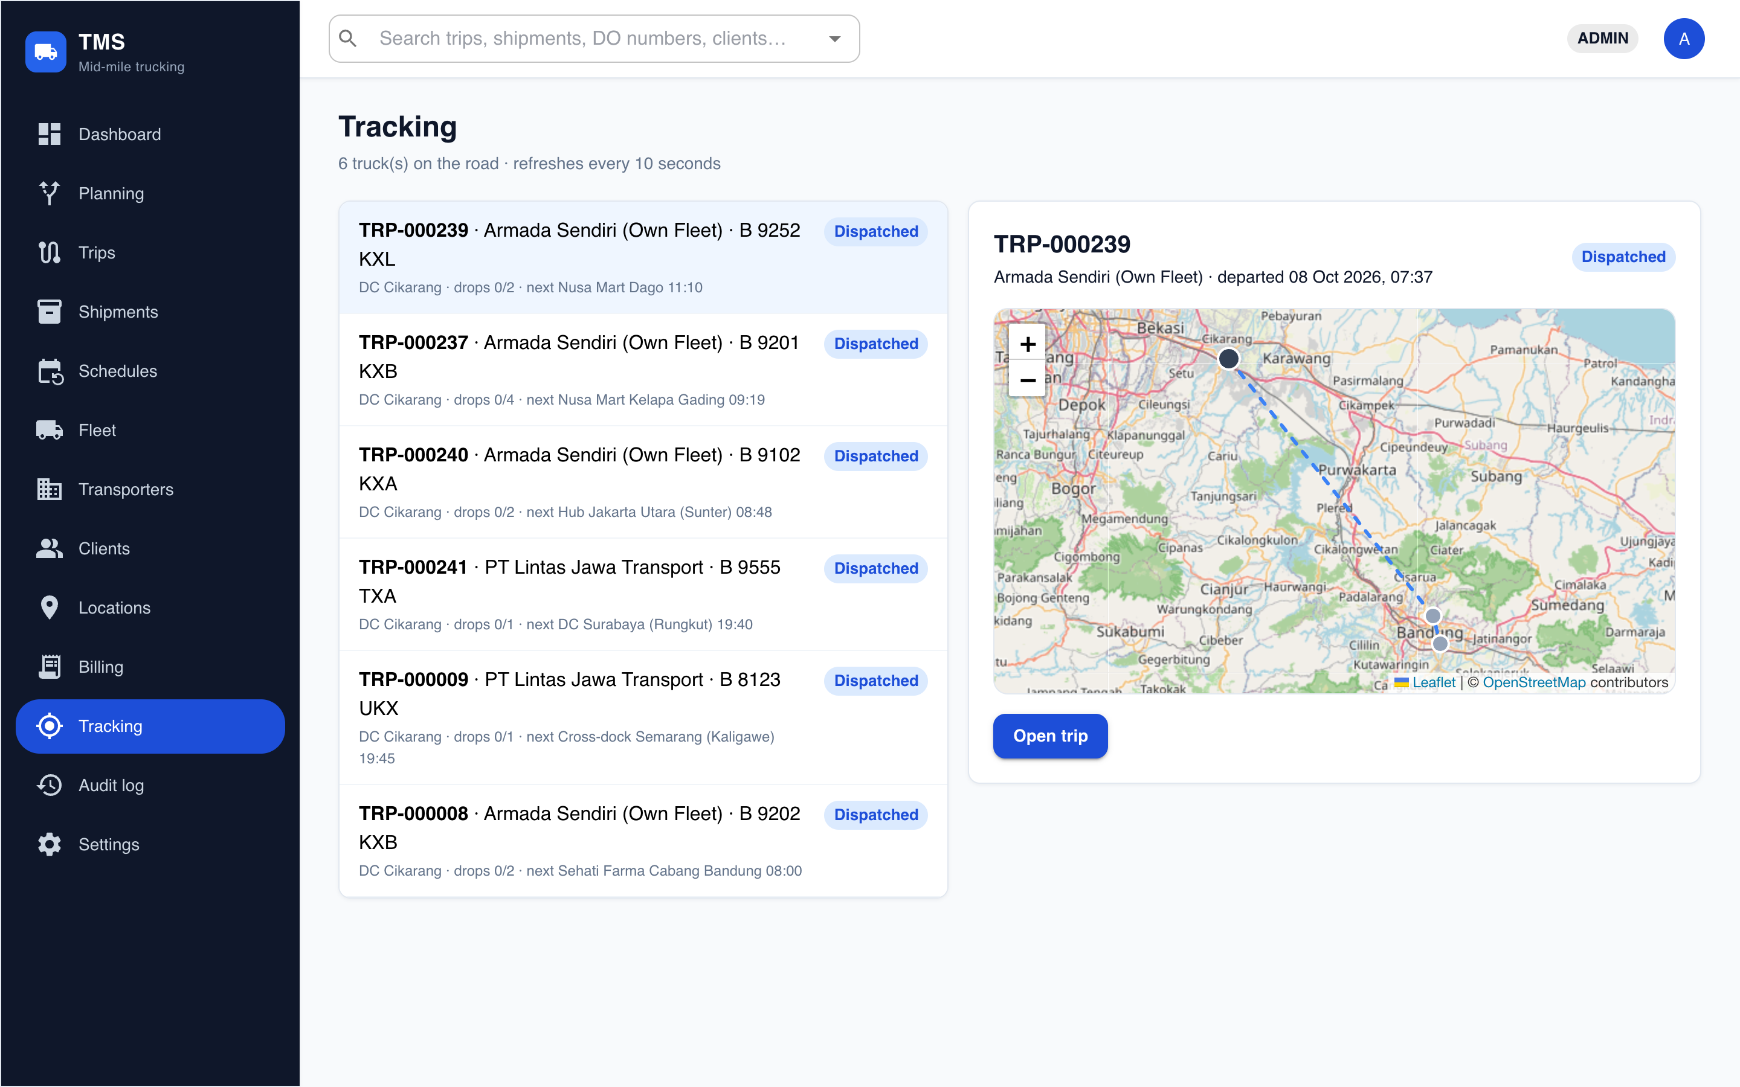The image size is (1740, 1087).
Task: Go to the Dashboard menu item
Action: coord(150,135)
